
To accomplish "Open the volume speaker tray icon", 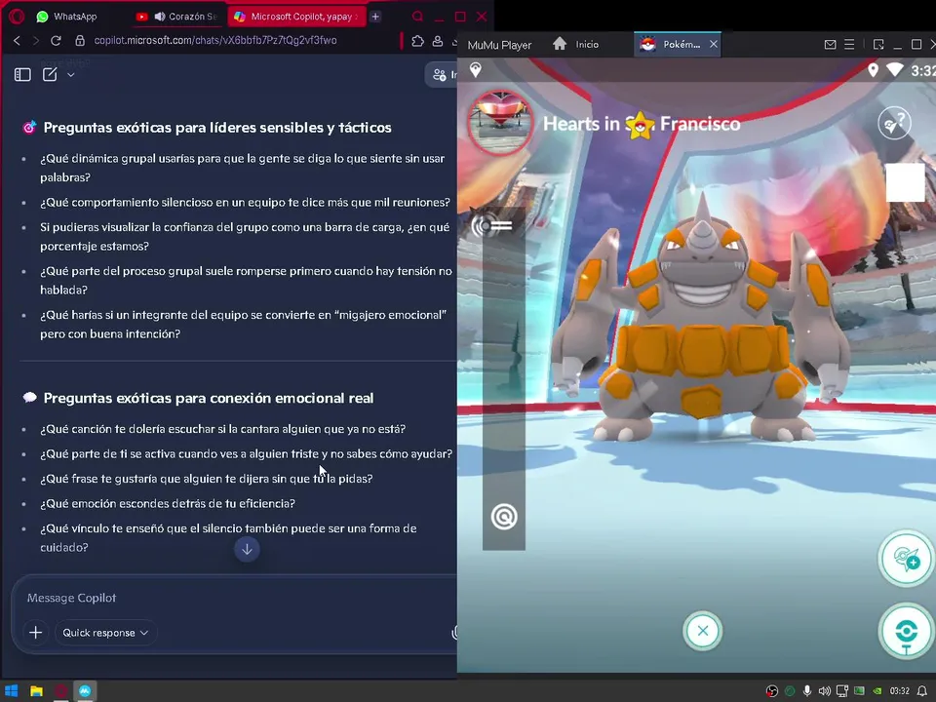I will (x=825, y=691).
